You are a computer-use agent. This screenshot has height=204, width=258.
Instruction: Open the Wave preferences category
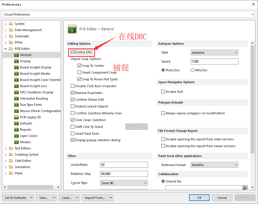click(x=19, y=173)
